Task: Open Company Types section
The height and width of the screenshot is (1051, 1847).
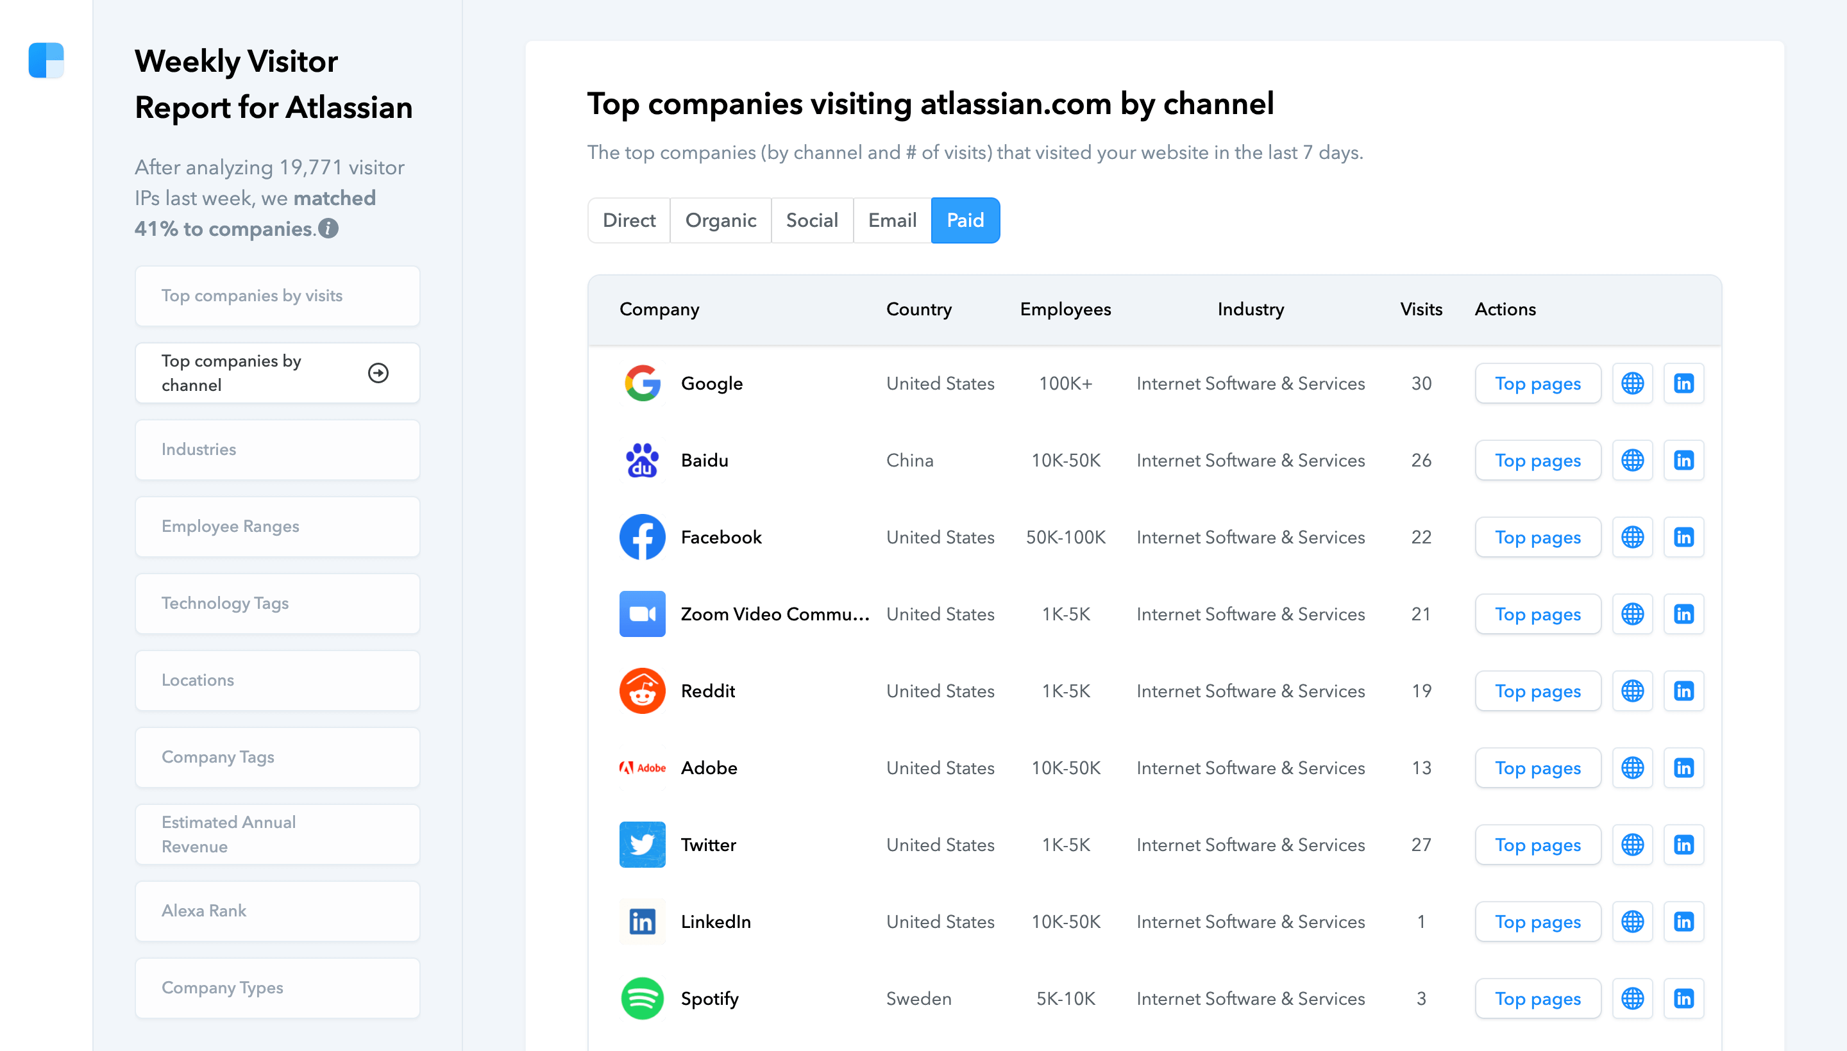Action: click(278, 988)
